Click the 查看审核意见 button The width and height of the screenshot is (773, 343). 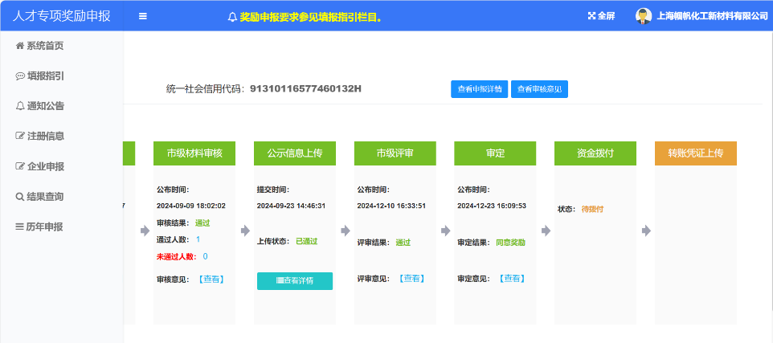pos(539,89)
